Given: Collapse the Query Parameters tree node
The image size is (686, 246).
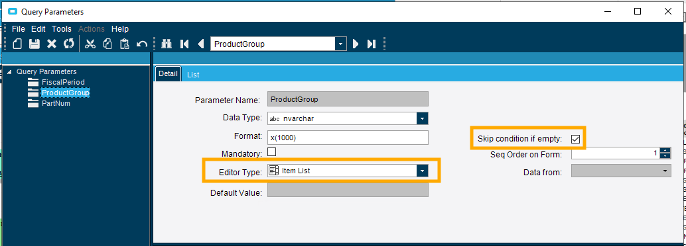Looking at the screenshot, I should click(x=10, y=71).
